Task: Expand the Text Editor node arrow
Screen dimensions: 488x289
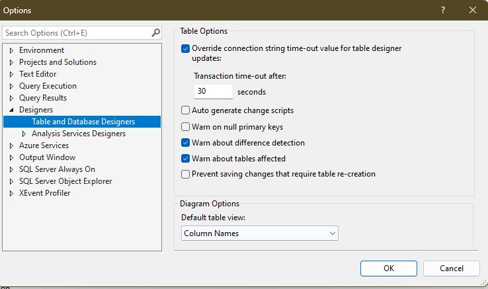Action: click(11, 74)
